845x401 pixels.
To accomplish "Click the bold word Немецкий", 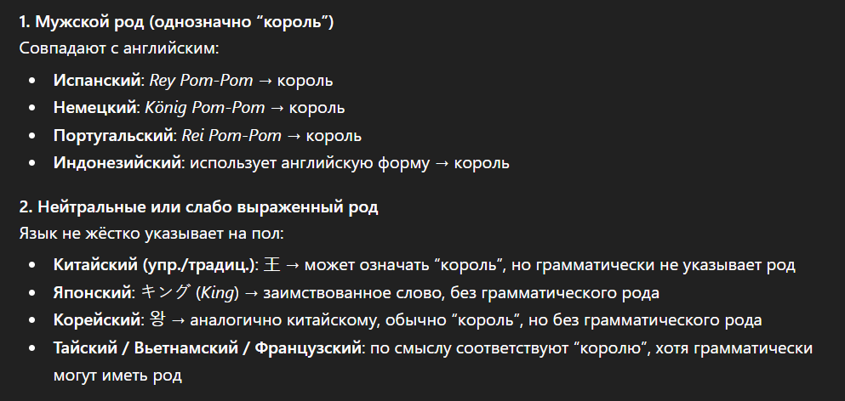I will [94, 107].
